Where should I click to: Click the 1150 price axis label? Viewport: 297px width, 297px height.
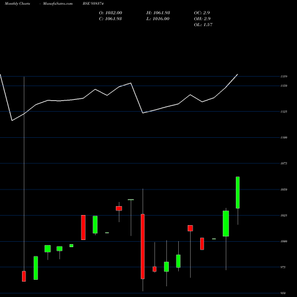click(x=284, y=86)
